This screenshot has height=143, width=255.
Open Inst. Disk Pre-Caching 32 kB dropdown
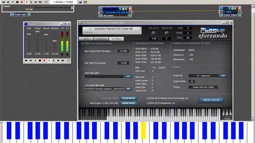tap(123, 63)
